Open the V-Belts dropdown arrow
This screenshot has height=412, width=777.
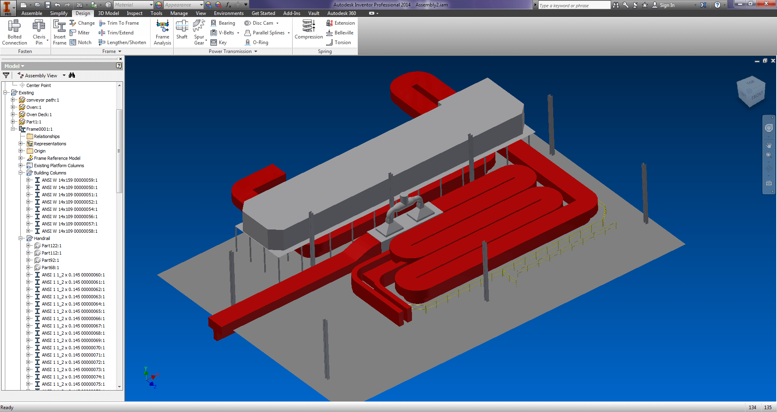[x=238, y=33]
